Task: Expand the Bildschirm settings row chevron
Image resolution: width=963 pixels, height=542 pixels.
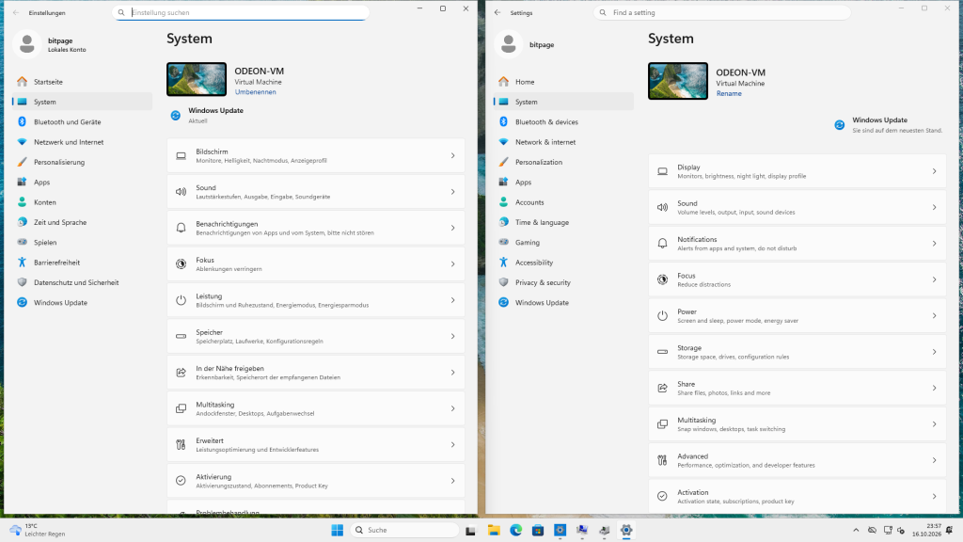Action: click(x=452, y=155)
